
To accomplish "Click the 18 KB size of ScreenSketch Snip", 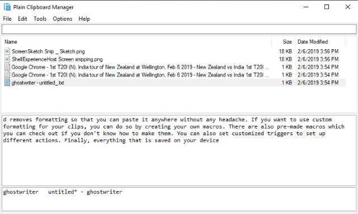I will 285,51.
